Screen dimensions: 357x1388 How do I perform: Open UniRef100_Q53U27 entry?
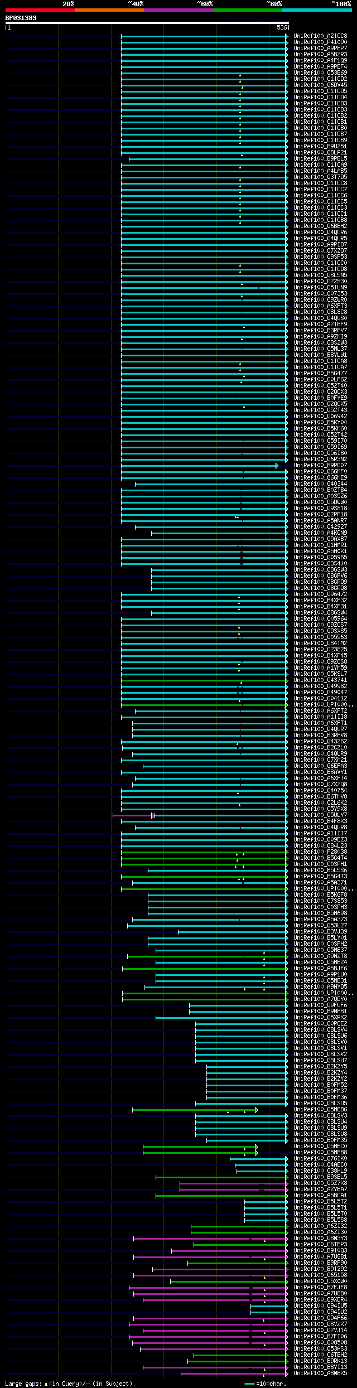pyautogui.click(x=320, y=925)
